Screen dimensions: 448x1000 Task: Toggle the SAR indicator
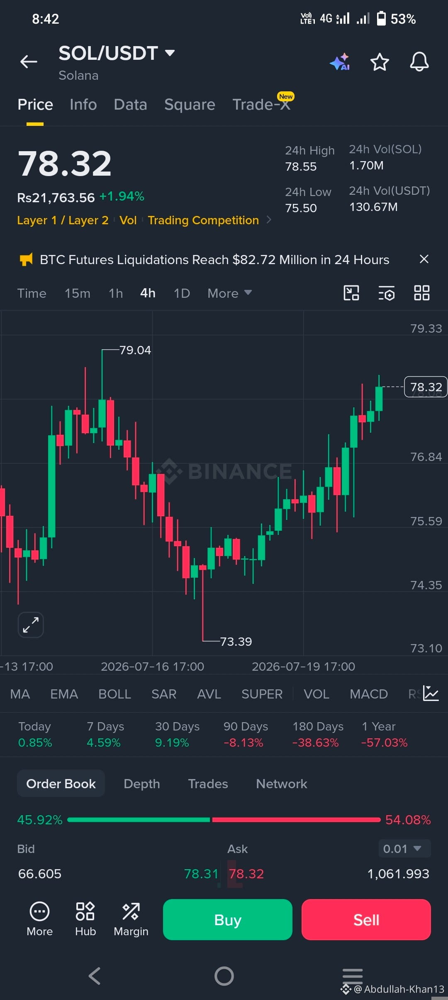(164, 694)
